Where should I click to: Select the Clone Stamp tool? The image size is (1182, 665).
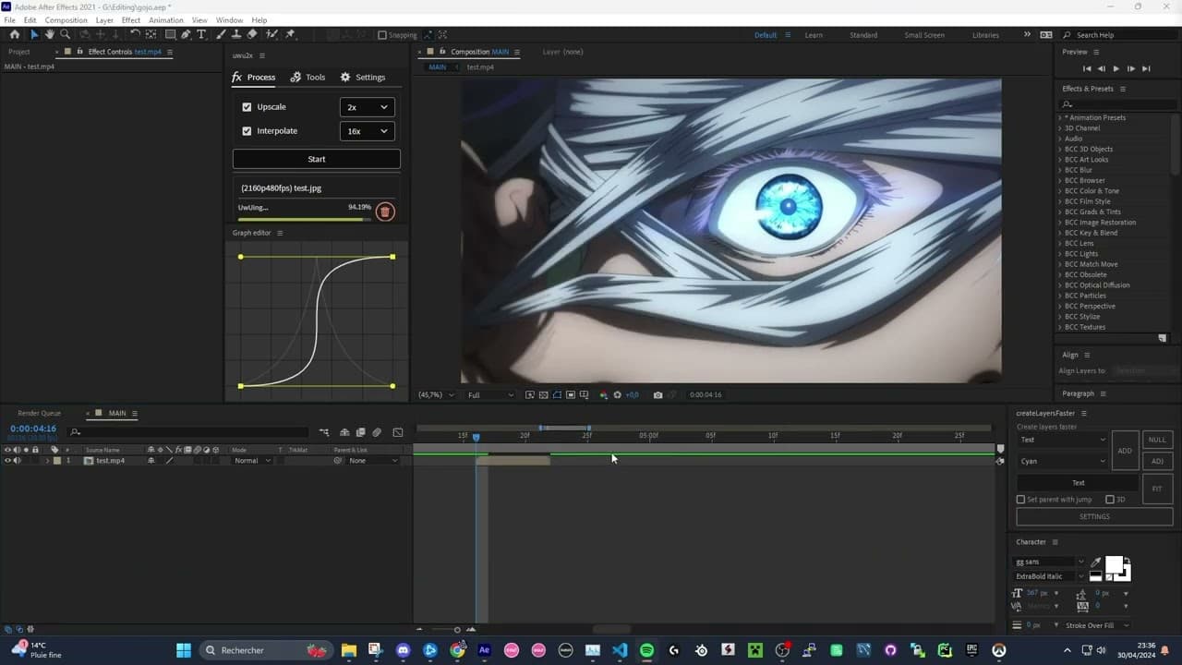pyautogui.click(x=237, y=34)
